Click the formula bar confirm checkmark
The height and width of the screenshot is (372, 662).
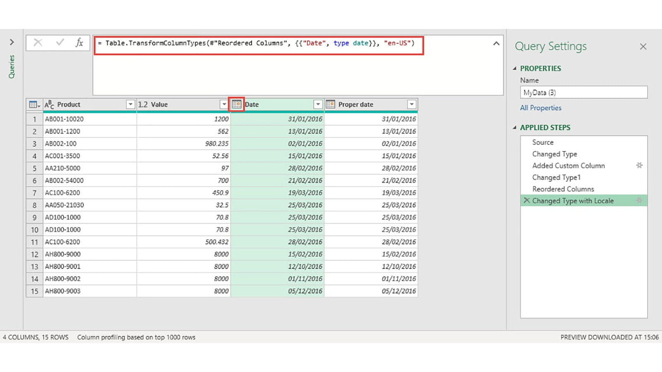[x=60, y=43]
